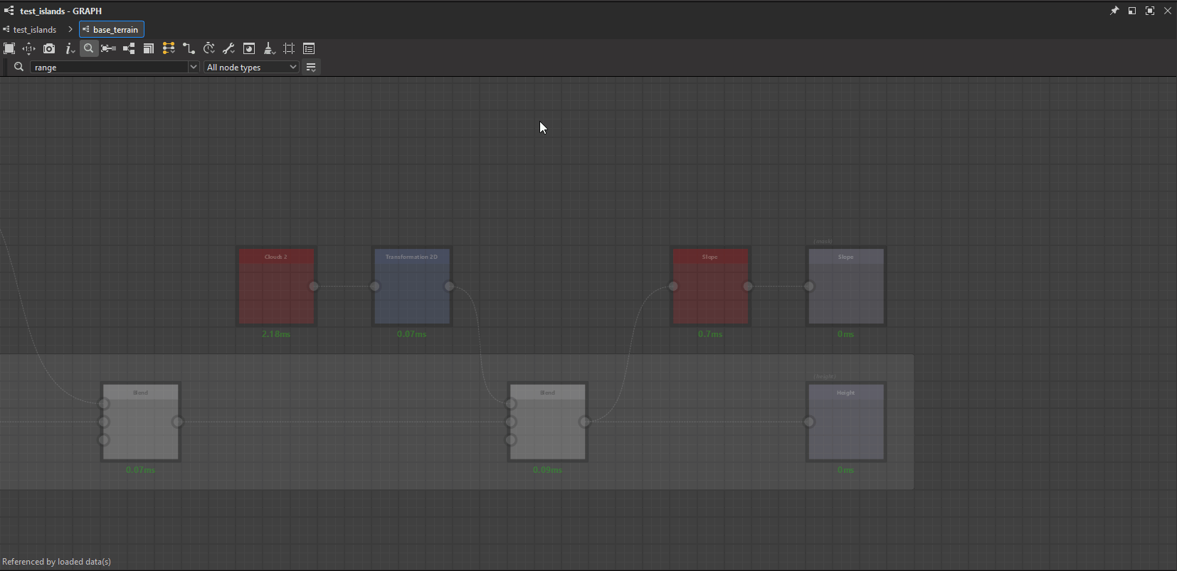Viewport: 1177px width, 571px height.
Task: Click the gray Slope output node's input connector
Action: 809,287
